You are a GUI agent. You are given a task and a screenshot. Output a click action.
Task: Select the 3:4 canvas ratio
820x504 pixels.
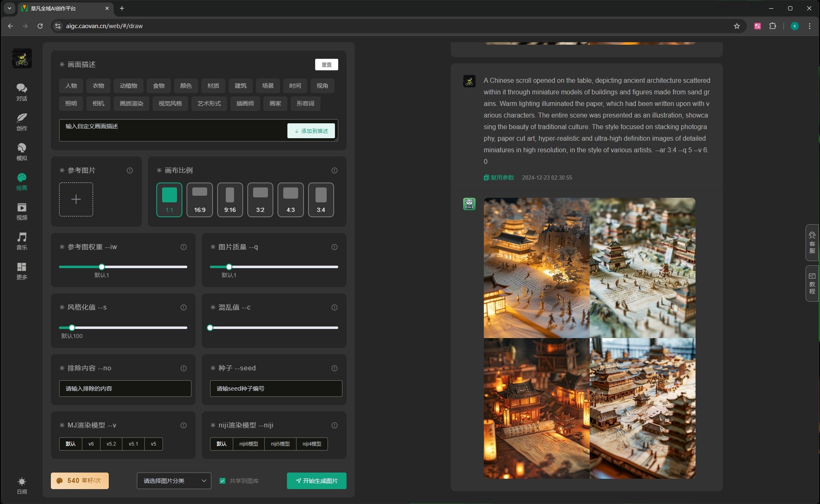pos(321,200)
